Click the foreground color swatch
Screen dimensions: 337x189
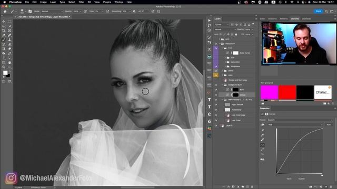coord(5,73)
